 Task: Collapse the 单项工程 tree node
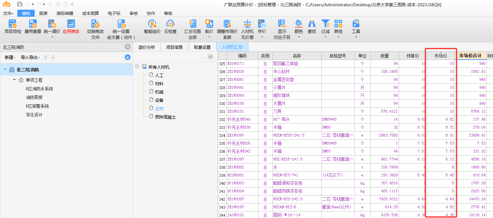click(x=15, y=80)
